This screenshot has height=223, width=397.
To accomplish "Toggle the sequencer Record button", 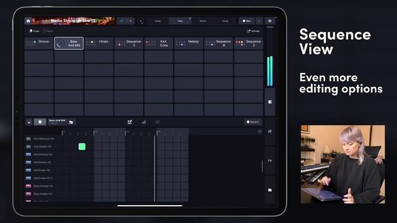I will (x=252, y=122).
